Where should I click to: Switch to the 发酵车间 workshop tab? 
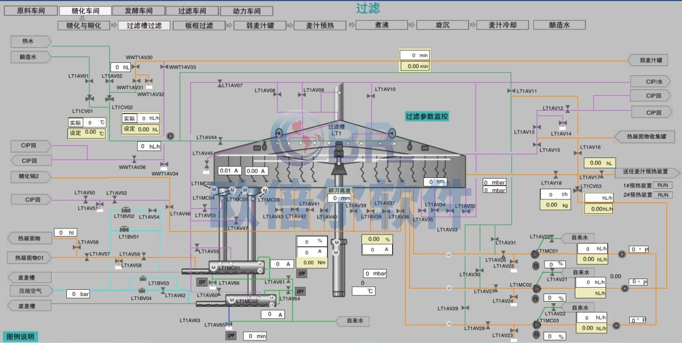(138, 11)
